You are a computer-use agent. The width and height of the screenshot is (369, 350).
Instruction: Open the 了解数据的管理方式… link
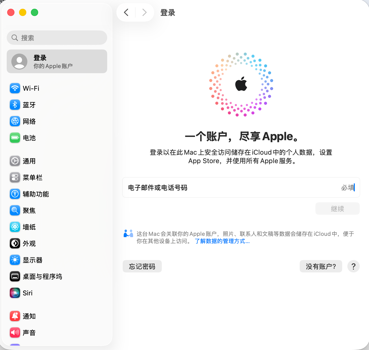(x=222, y=241)
